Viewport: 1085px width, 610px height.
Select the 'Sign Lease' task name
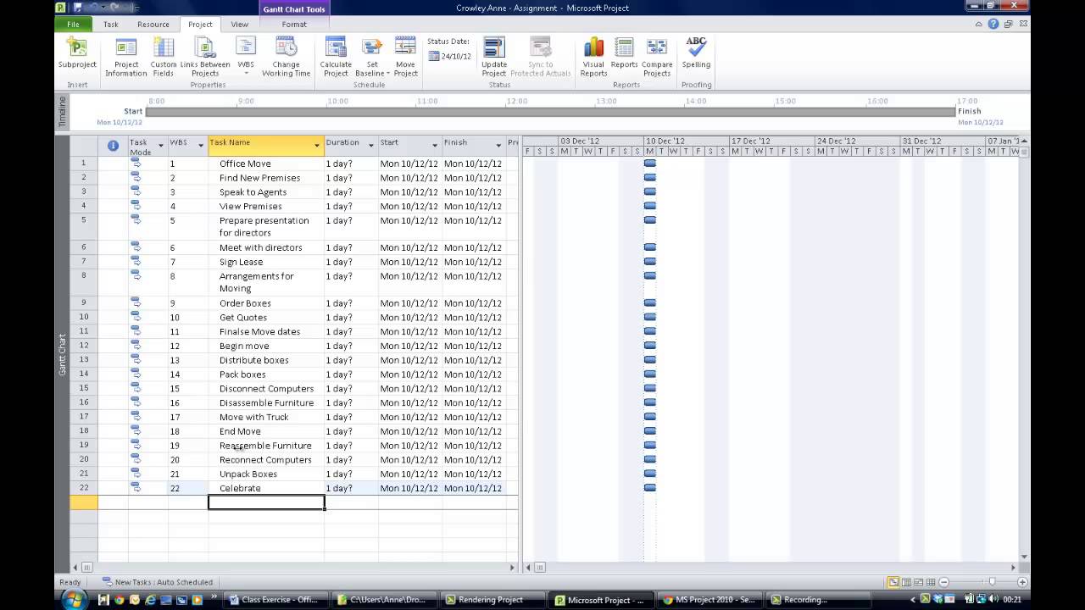click(242, 262)
